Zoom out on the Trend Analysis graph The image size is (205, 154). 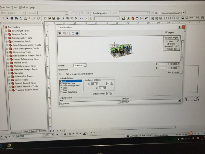pyautogui.click(x=69, y=33)
